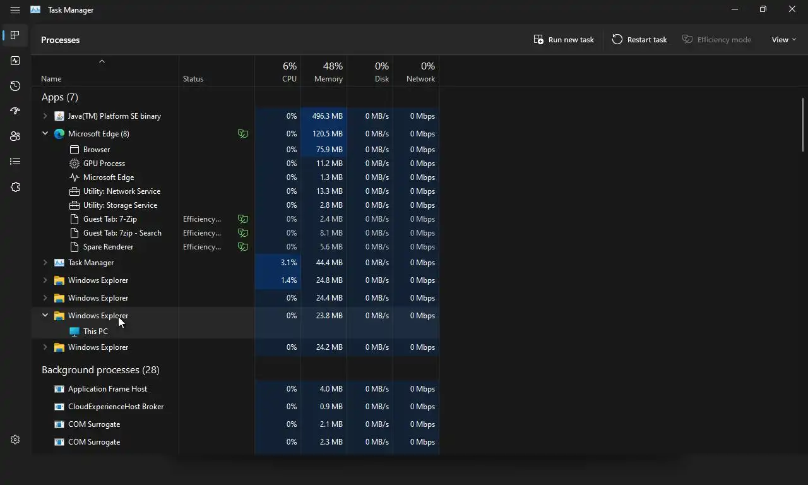Click the Restart task button
The width and height of the screenshot is (808, 485).
pos(639,40)
